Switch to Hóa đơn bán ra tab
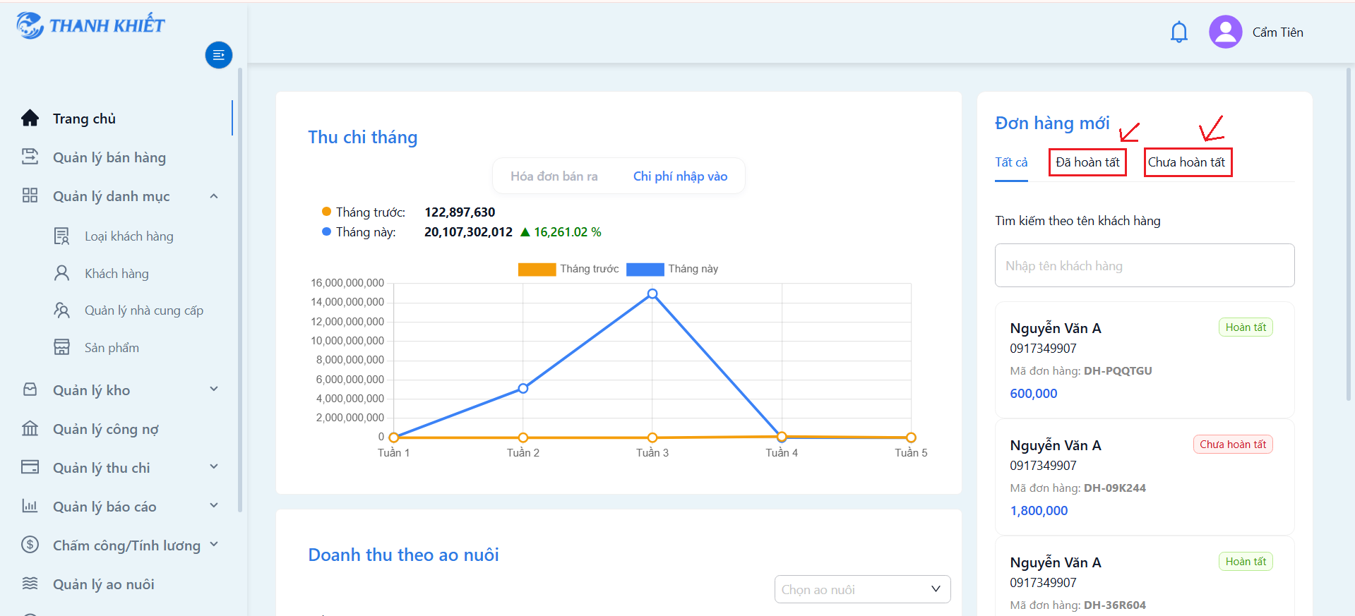1355x616 pixels. click(554, 176)
